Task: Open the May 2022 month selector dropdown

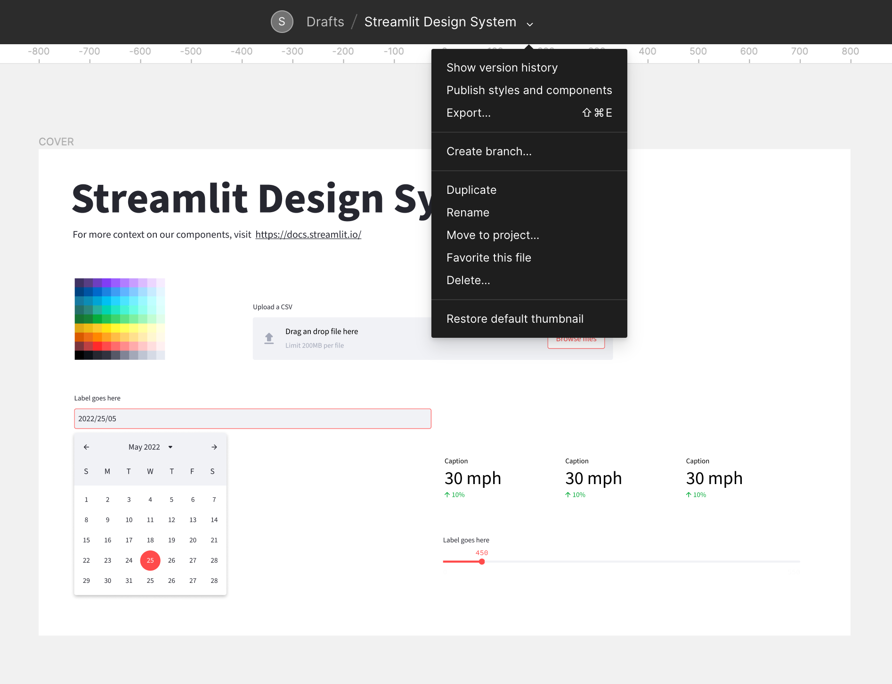Action: pos(170,447)
